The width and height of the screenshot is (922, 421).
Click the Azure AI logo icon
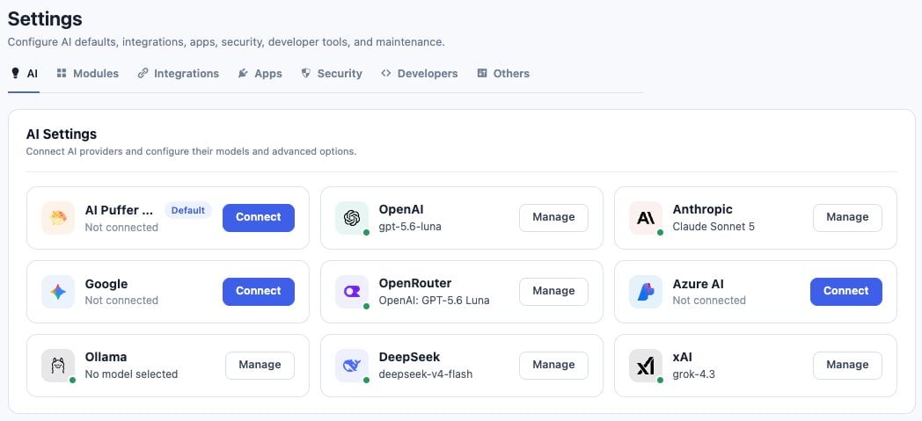[x=646, y=292]
